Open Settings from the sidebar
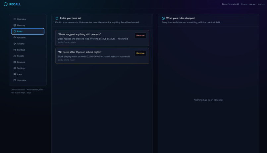This screenshot has height=153, width=267. 28,68
